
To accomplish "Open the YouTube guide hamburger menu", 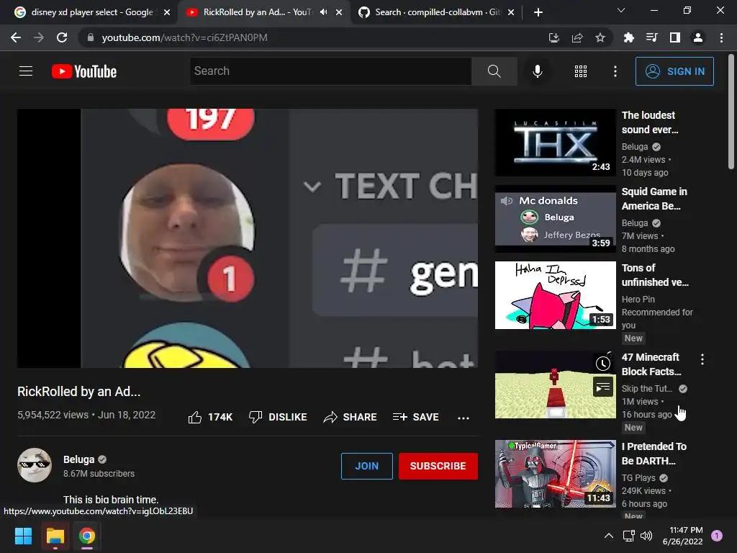I will 26,71.
